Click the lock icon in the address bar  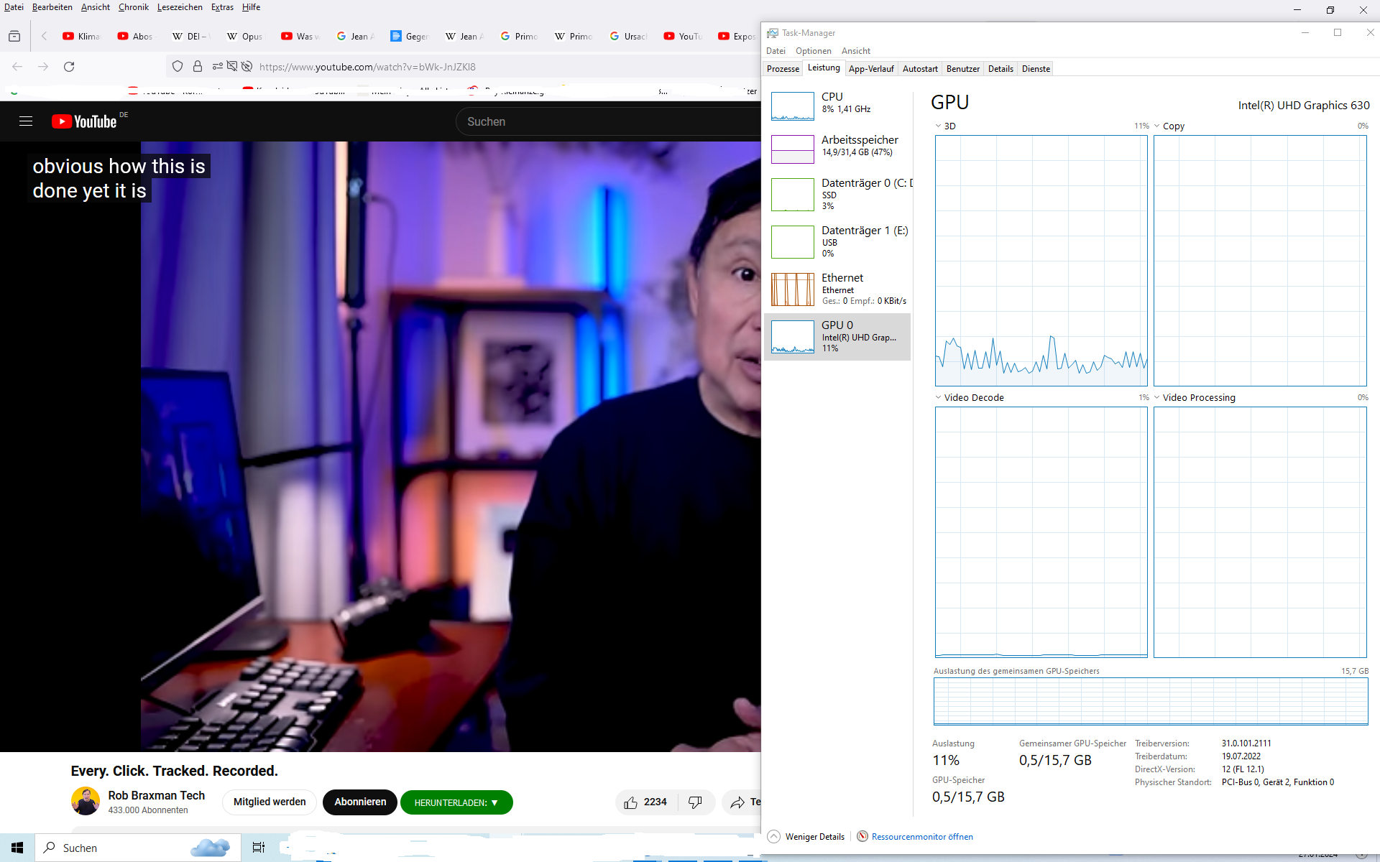point(197,66)
